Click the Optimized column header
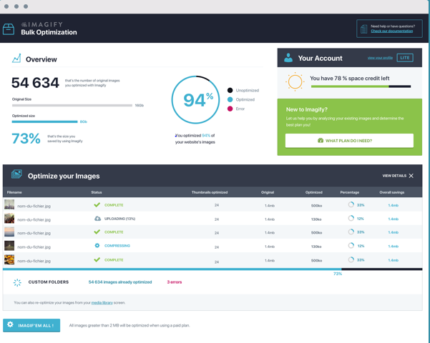This screenshot has height=343, width=430. (313, 192)
